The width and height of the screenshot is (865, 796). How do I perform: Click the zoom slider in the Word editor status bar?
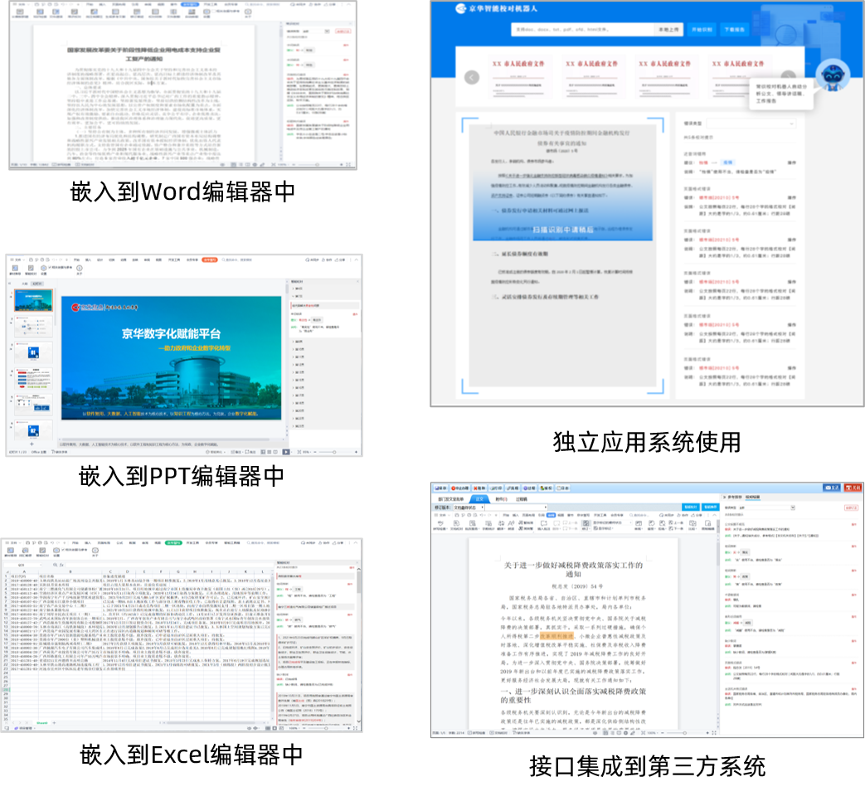pos(316,164)
